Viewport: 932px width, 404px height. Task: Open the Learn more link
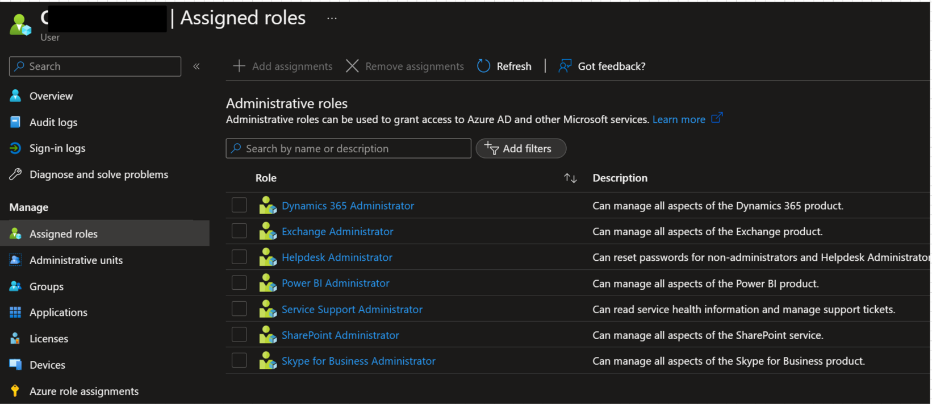[x=679, y=119]
